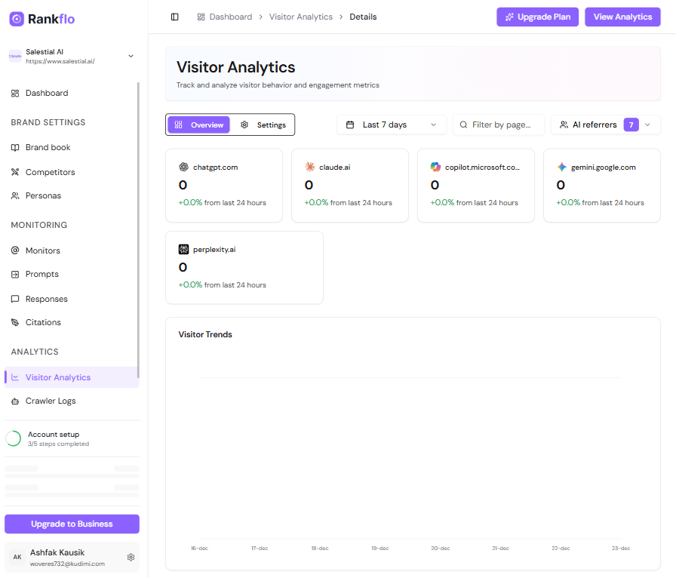Expand the AI referrers filter dropdown
Image resolution: width=676 pixels, height=578 pixels.
(605, 125)
